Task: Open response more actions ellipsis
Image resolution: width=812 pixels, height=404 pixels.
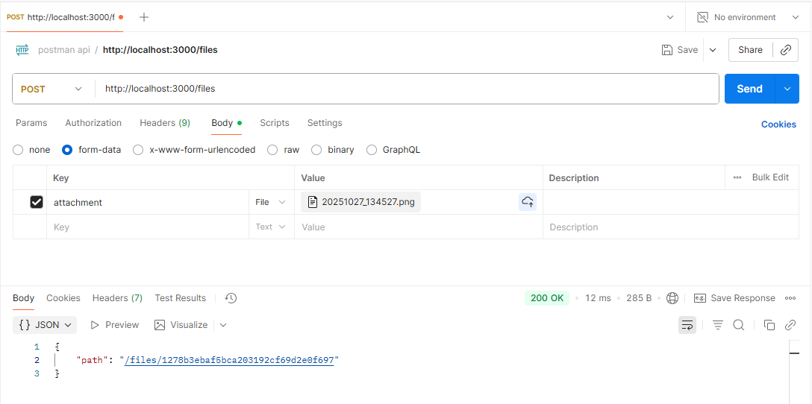Action: point(790,298)
